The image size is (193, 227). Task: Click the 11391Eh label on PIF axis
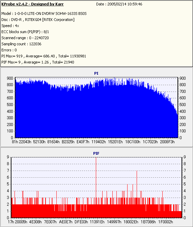(x=97, y=222)
